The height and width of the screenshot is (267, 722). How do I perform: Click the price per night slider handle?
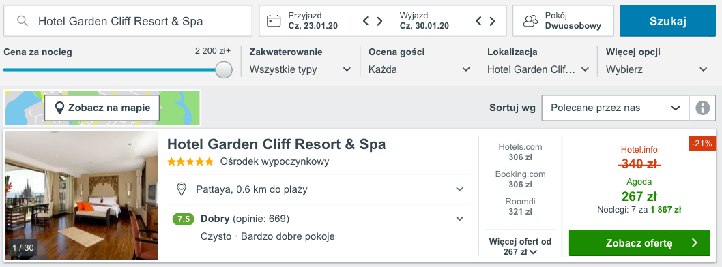point(224,70)
